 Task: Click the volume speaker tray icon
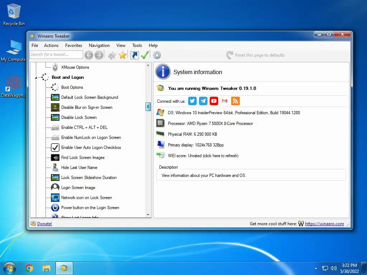pos(334,268)
